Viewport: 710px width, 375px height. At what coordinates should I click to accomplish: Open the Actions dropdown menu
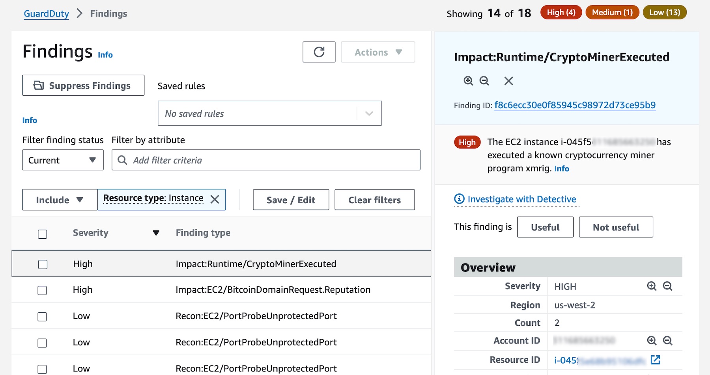[378, 52]
